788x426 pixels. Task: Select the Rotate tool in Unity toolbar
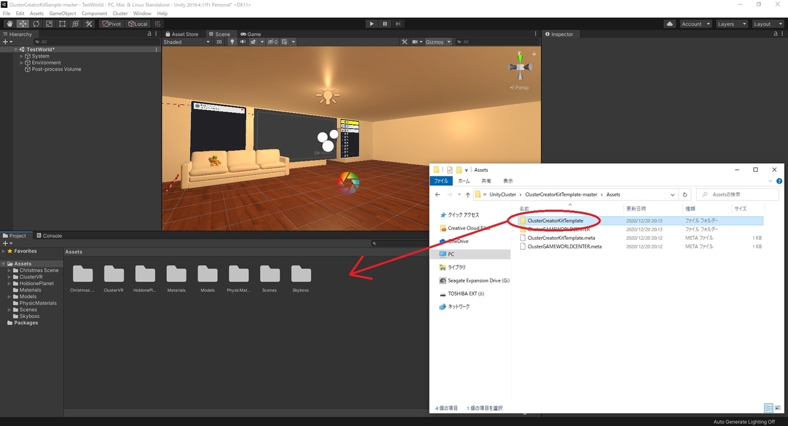tap(35, 24)
